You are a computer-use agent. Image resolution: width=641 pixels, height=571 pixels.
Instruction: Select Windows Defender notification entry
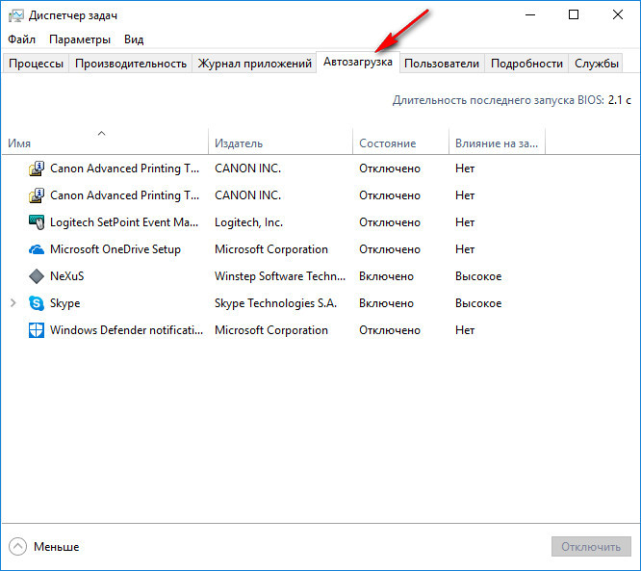click(126, 330)
